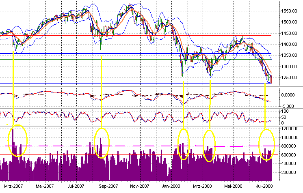Select the 0.0000 MACD axis label
This screenshot has height=193, width=303.
pos(290,95)
